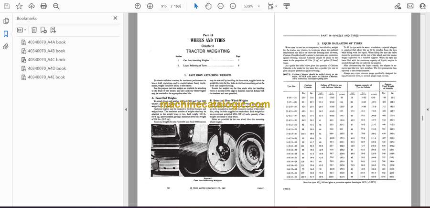Image resolution: width=430 pixels, height=208 pixels.
Task: Expand the right tools pane arrow
Action: click(427, 109)
